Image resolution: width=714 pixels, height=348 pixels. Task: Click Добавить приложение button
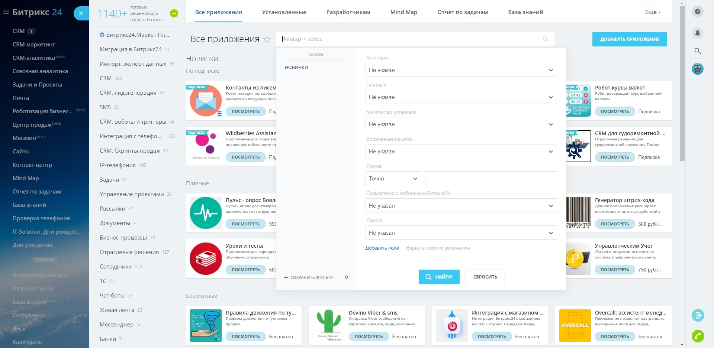pyautogui.click(x=630, y=39)
